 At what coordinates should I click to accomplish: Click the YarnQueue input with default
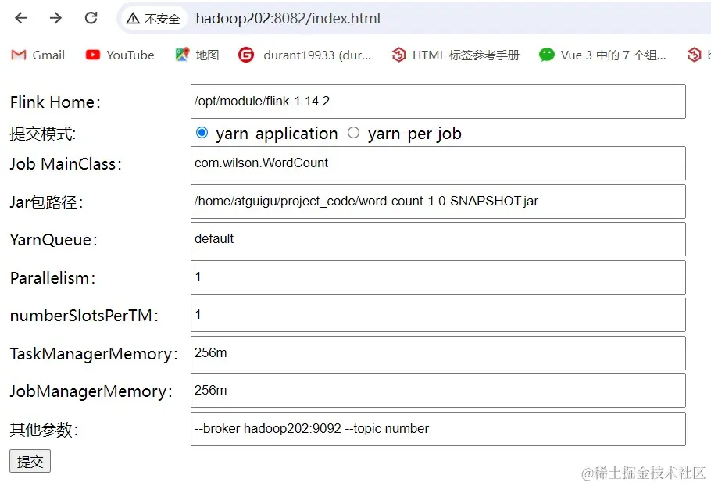pyautogui.click(x=438, y=239)
